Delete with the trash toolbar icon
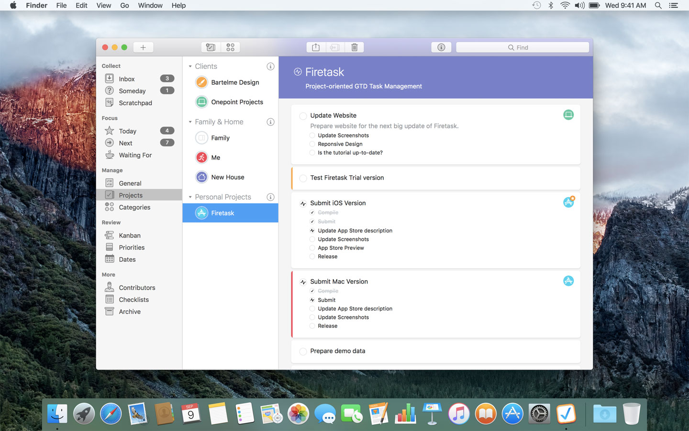This screenshot has height=431, width=689. (355, 47)
